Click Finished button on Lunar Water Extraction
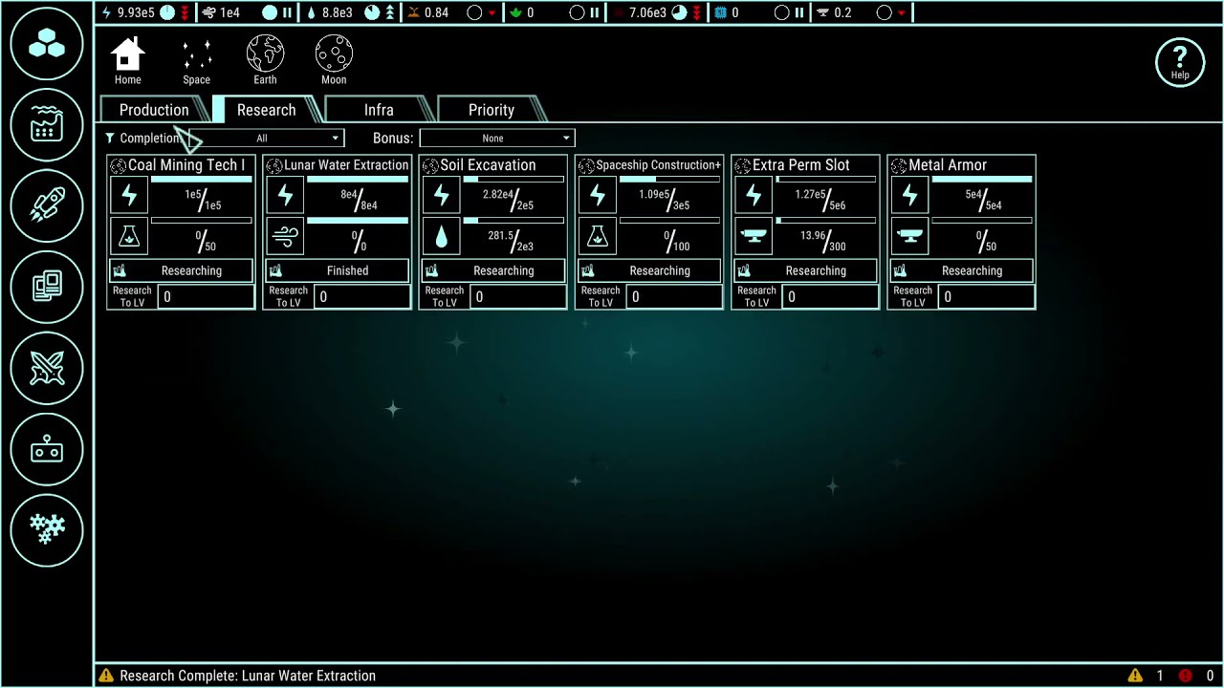 (337, 270)
